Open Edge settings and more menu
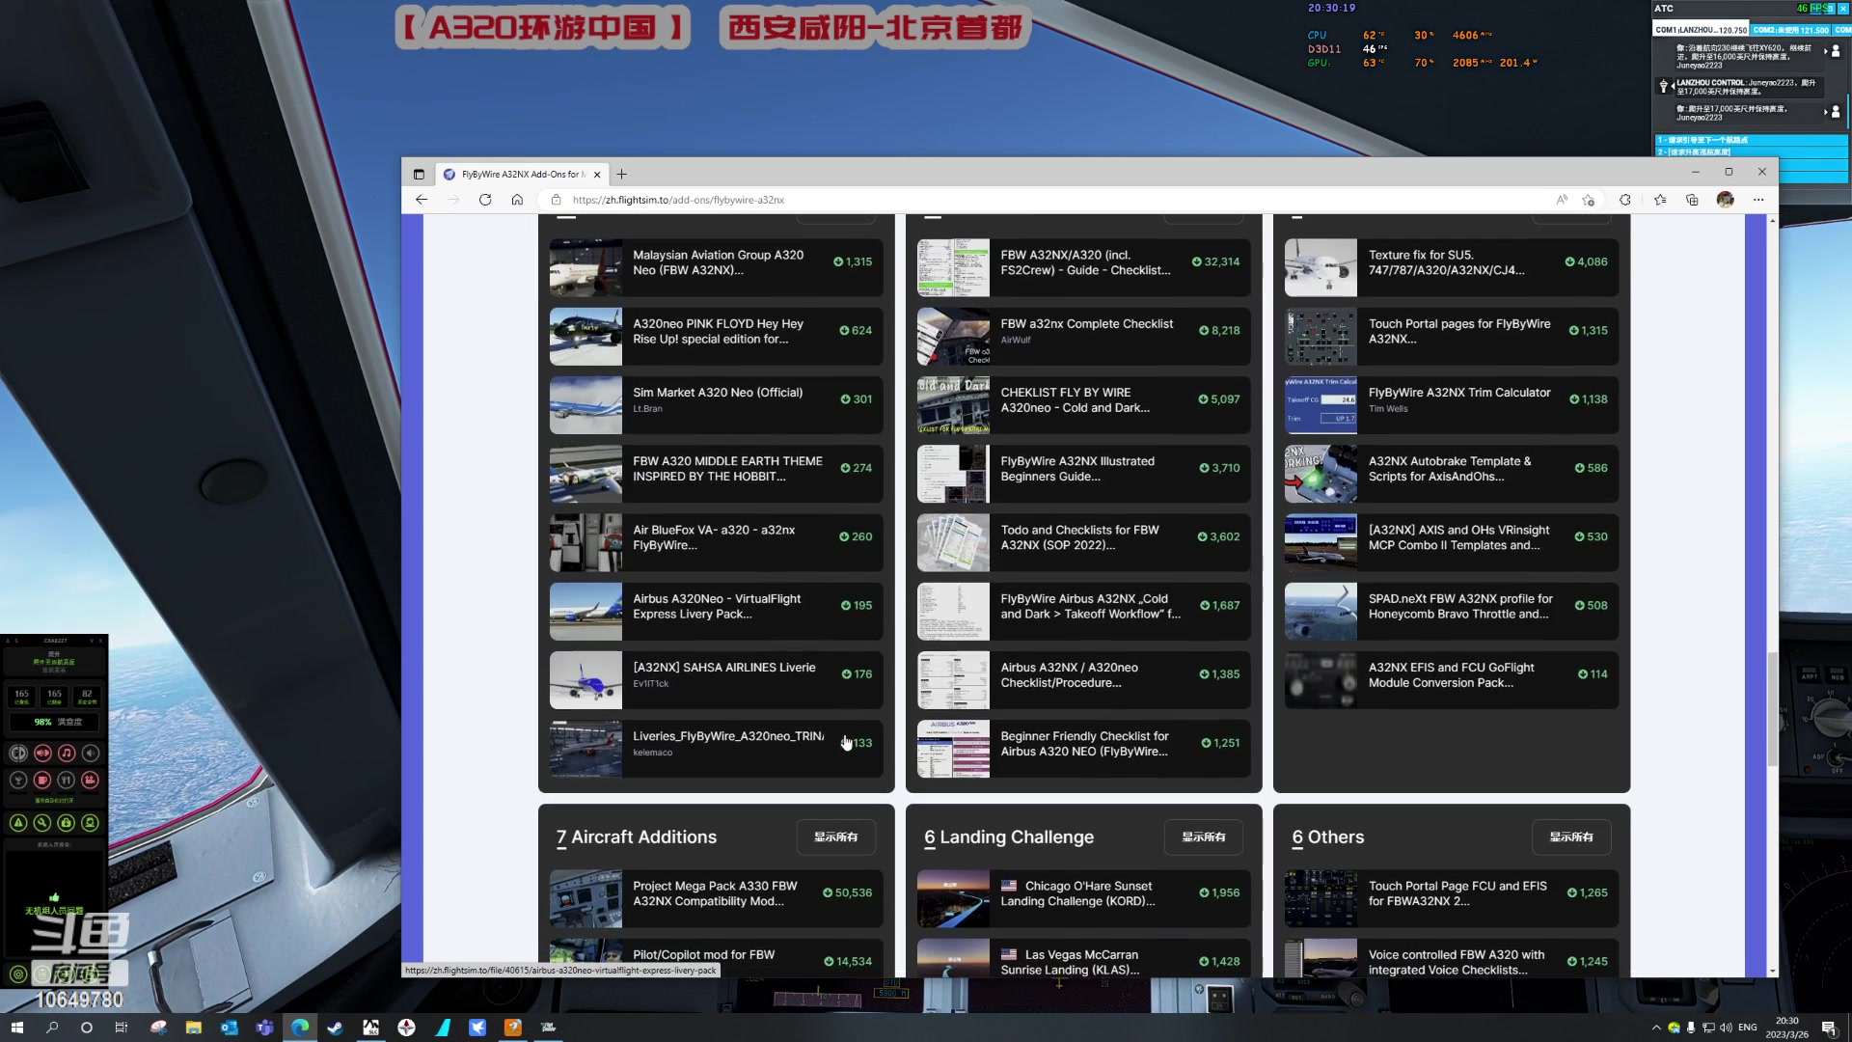This screenshot has height=1042, width=1852. tap(1758, 200)
